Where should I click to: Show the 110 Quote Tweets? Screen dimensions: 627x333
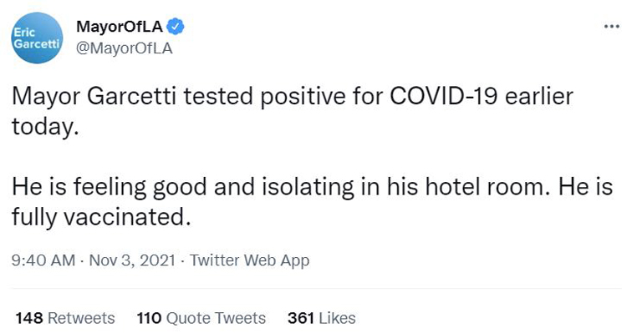pyautogui.click(x=201, y=318)
